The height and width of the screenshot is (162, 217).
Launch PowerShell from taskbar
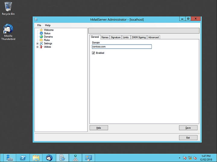click(x=23, y=158)
